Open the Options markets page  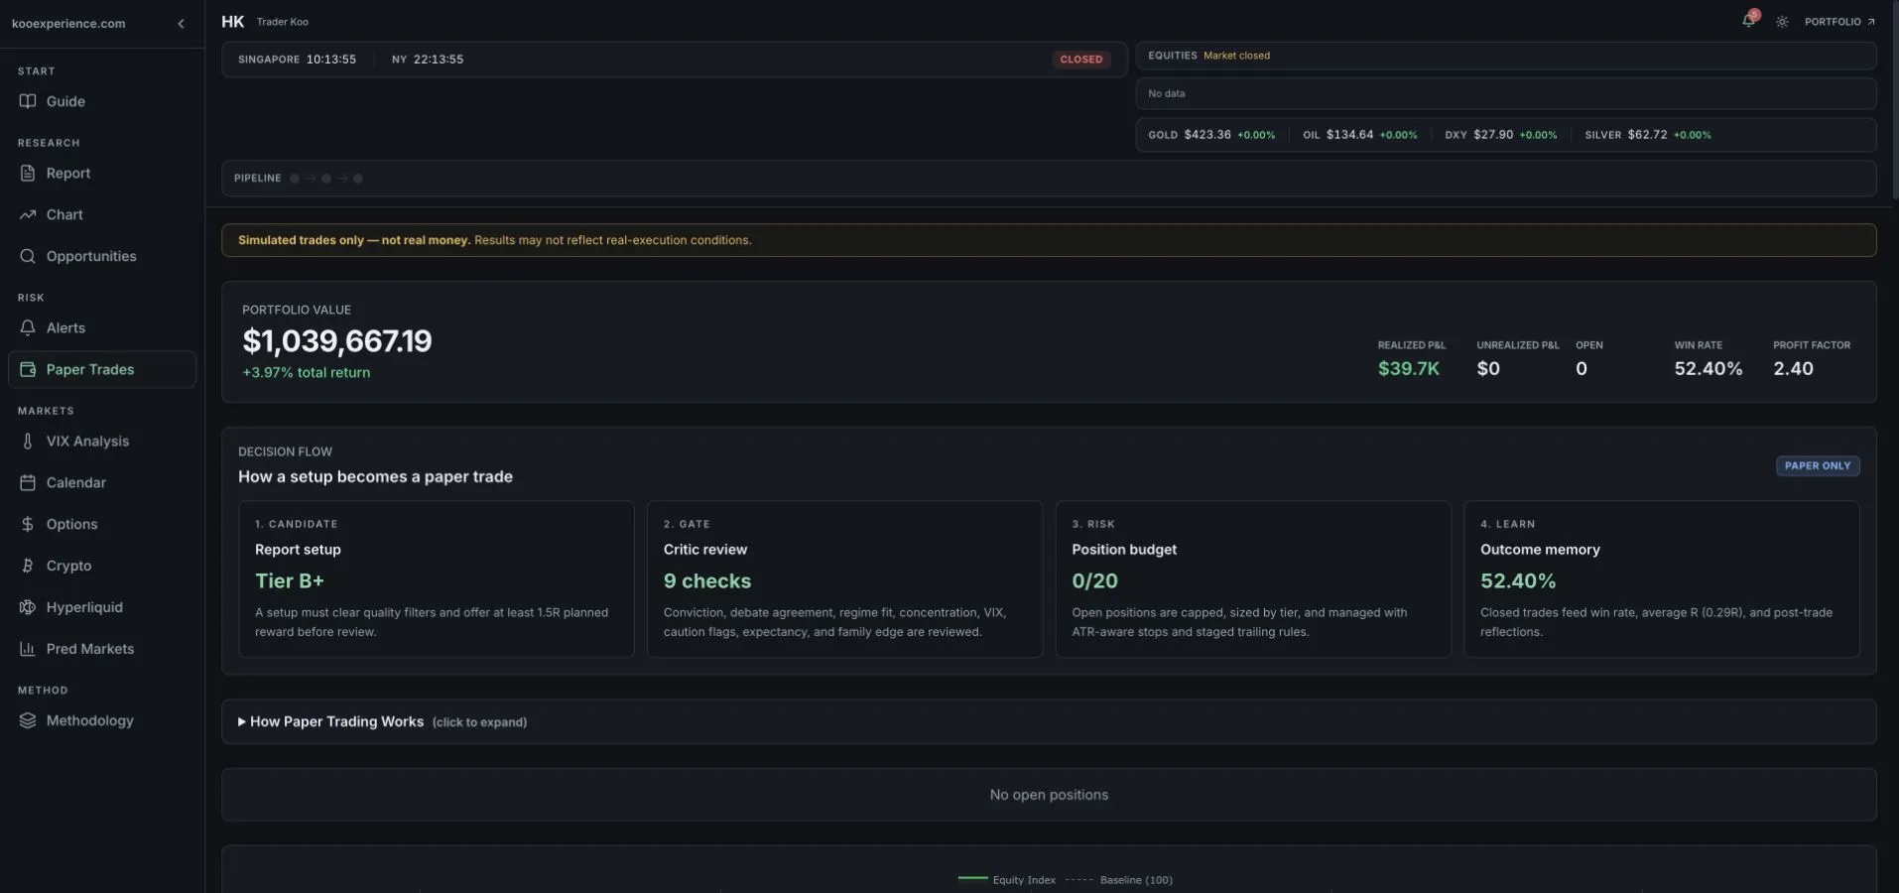point(101,524)
